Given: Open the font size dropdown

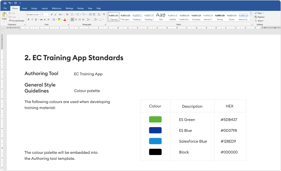Looking at the screenshot, I should click(x=49, y=14).
